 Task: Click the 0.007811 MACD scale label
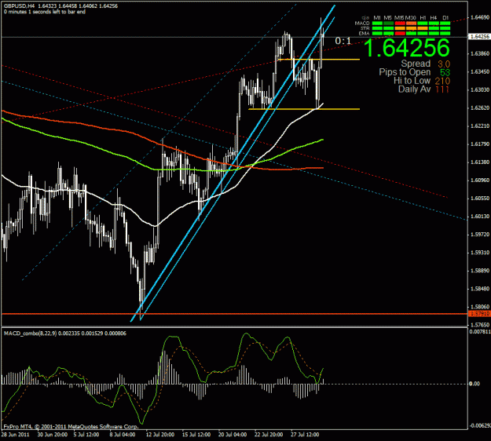point(480,331)
